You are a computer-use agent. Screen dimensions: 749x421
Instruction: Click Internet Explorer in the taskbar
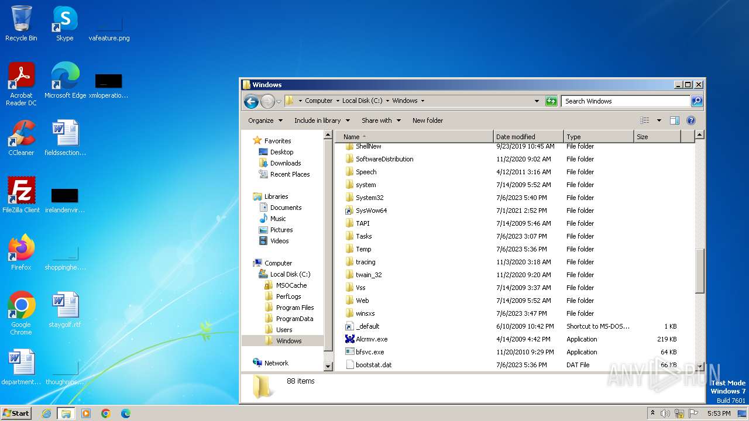pos(46,413)
